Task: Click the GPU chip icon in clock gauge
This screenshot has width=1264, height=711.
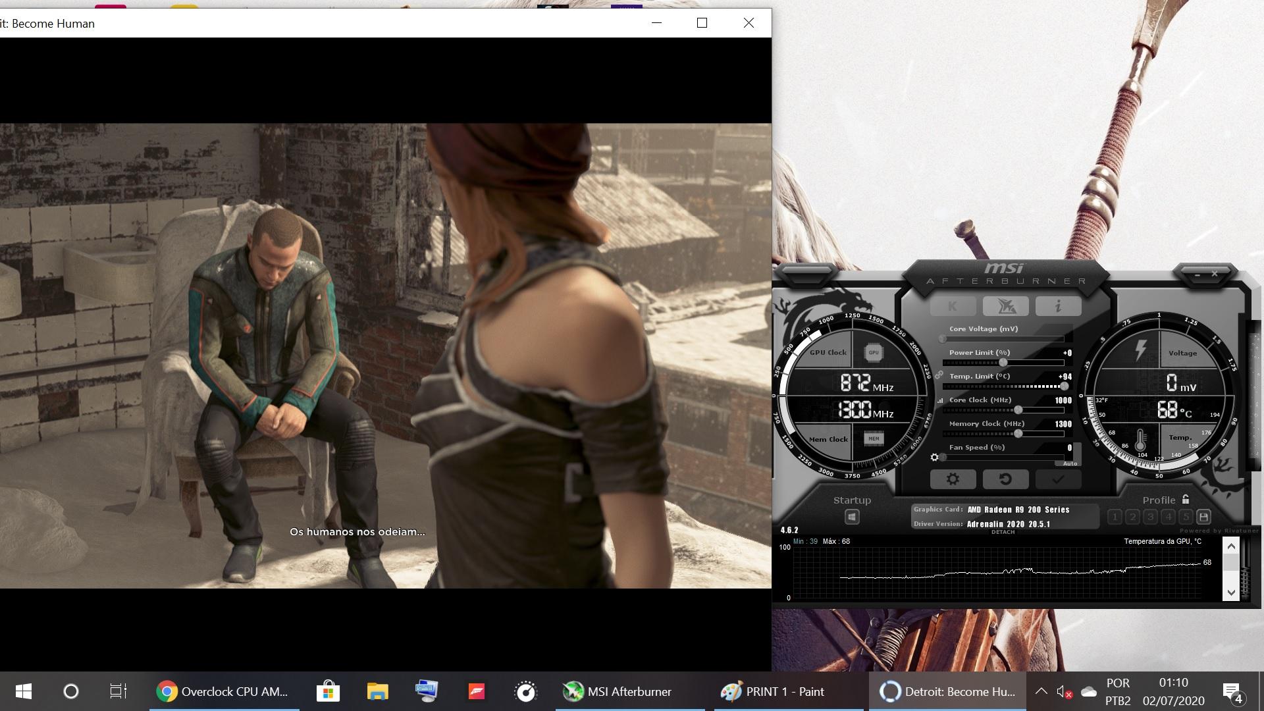Action: [873, 352]
